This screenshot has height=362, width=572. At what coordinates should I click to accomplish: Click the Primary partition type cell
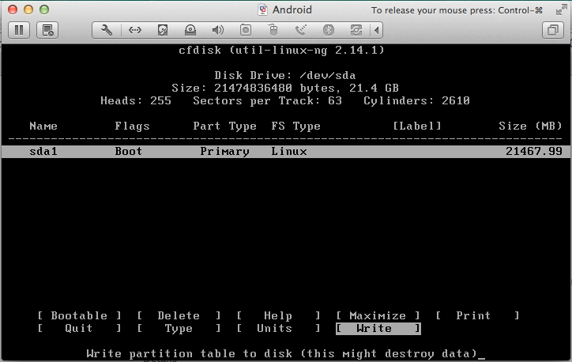click(x=224, y=151)
